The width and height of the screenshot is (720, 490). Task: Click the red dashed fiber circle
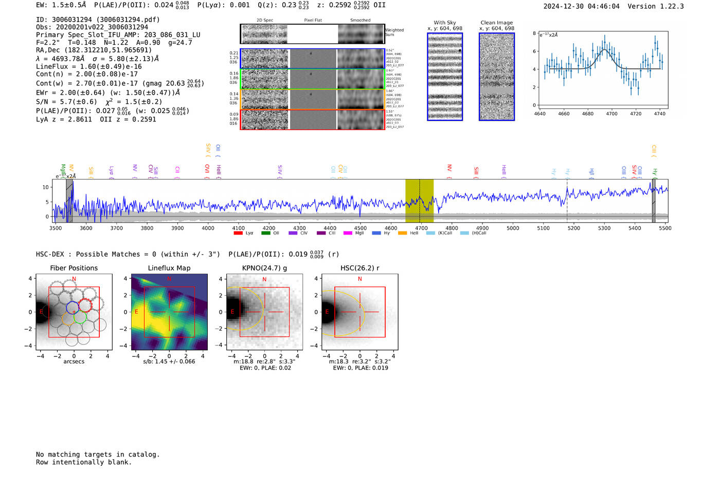pyautogui.click(x=85, y=305)
